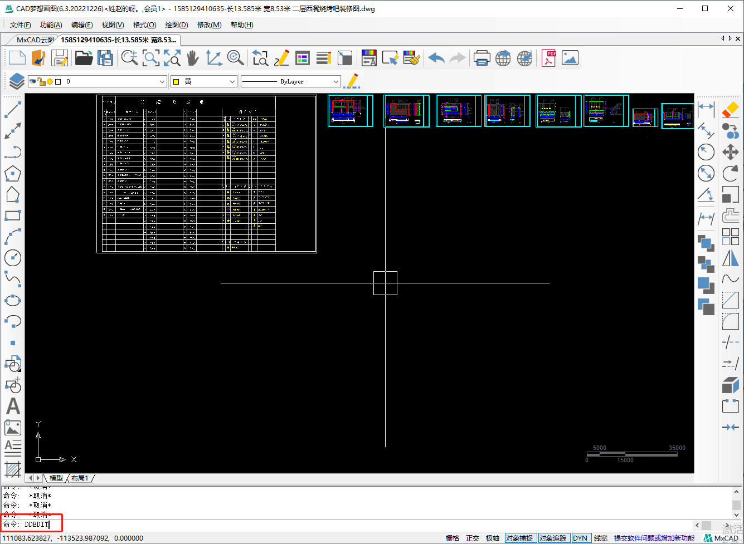The image size is (744, 544).
Task: Click the export image picture icon
Action: point(570,58)
